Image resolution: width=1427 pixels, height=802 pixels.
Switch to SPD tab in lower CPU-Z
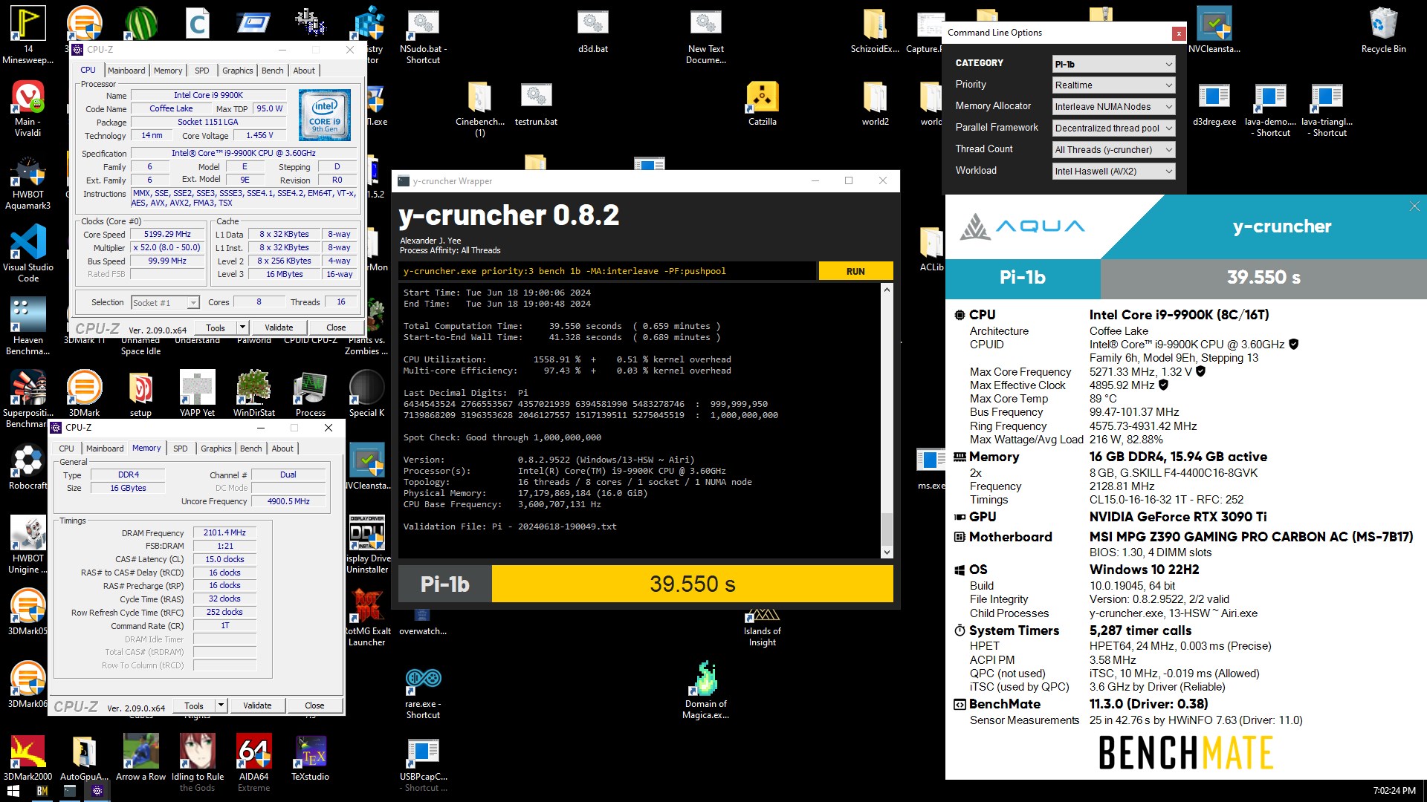pyautogui.click(x=180, y=449)
